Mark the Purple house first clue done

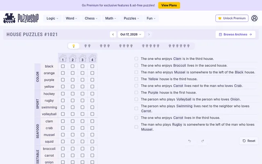(136, 92)
